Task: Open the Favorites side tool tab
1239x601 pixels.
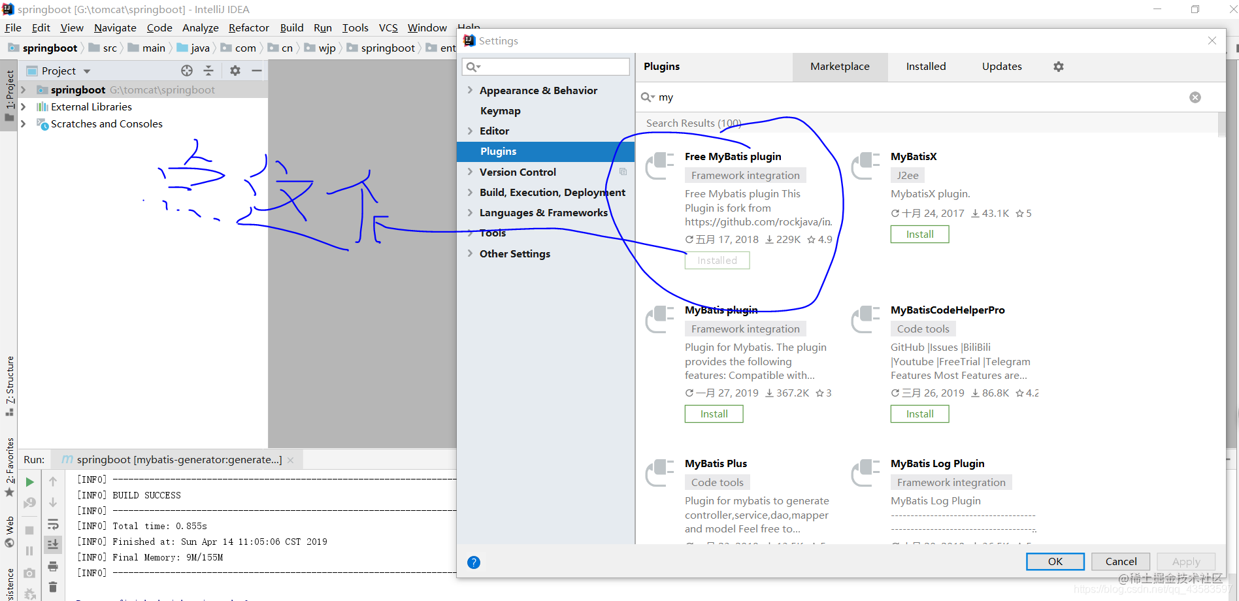Action: (x=9, y=467)
